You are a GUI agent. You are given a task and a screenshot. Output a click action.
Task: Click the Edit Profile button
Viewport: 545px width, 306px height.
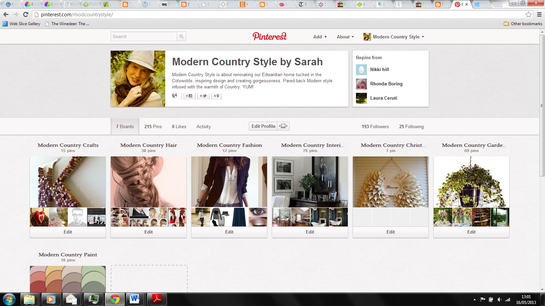(263, 126)
